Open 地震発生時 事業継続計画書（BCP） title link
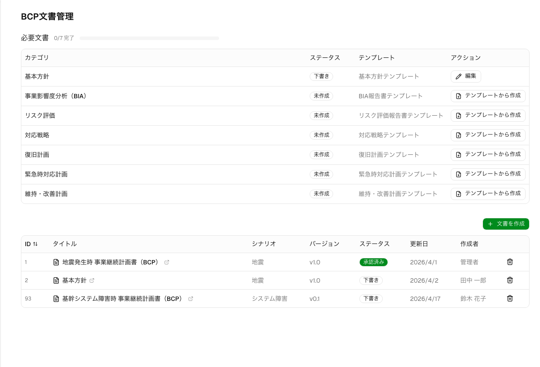This screenshot has width=540, height=367. pos(111,262)
